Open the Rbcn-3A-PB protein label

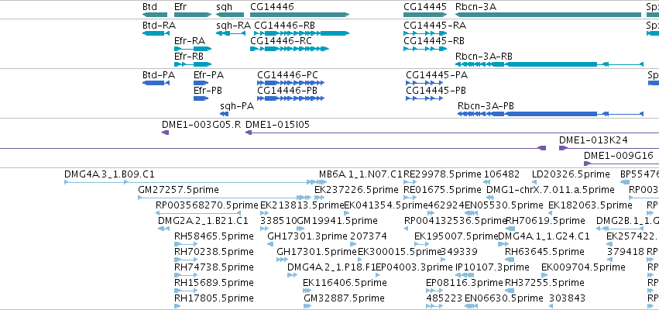[x=486, y=106]
